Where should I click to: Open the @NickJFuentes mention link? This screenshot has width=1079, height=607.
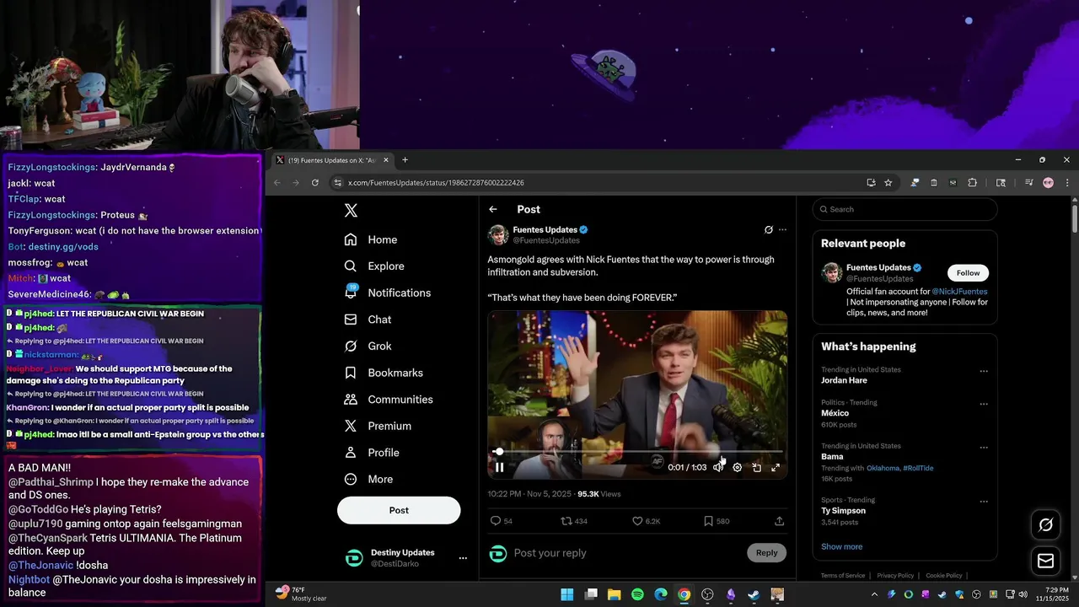pyautogui.click(x=959, y=292)
